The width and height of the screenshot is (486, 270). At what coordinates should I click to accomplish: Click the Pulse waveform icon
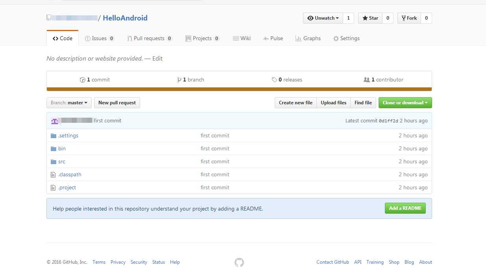click(266, 39)
